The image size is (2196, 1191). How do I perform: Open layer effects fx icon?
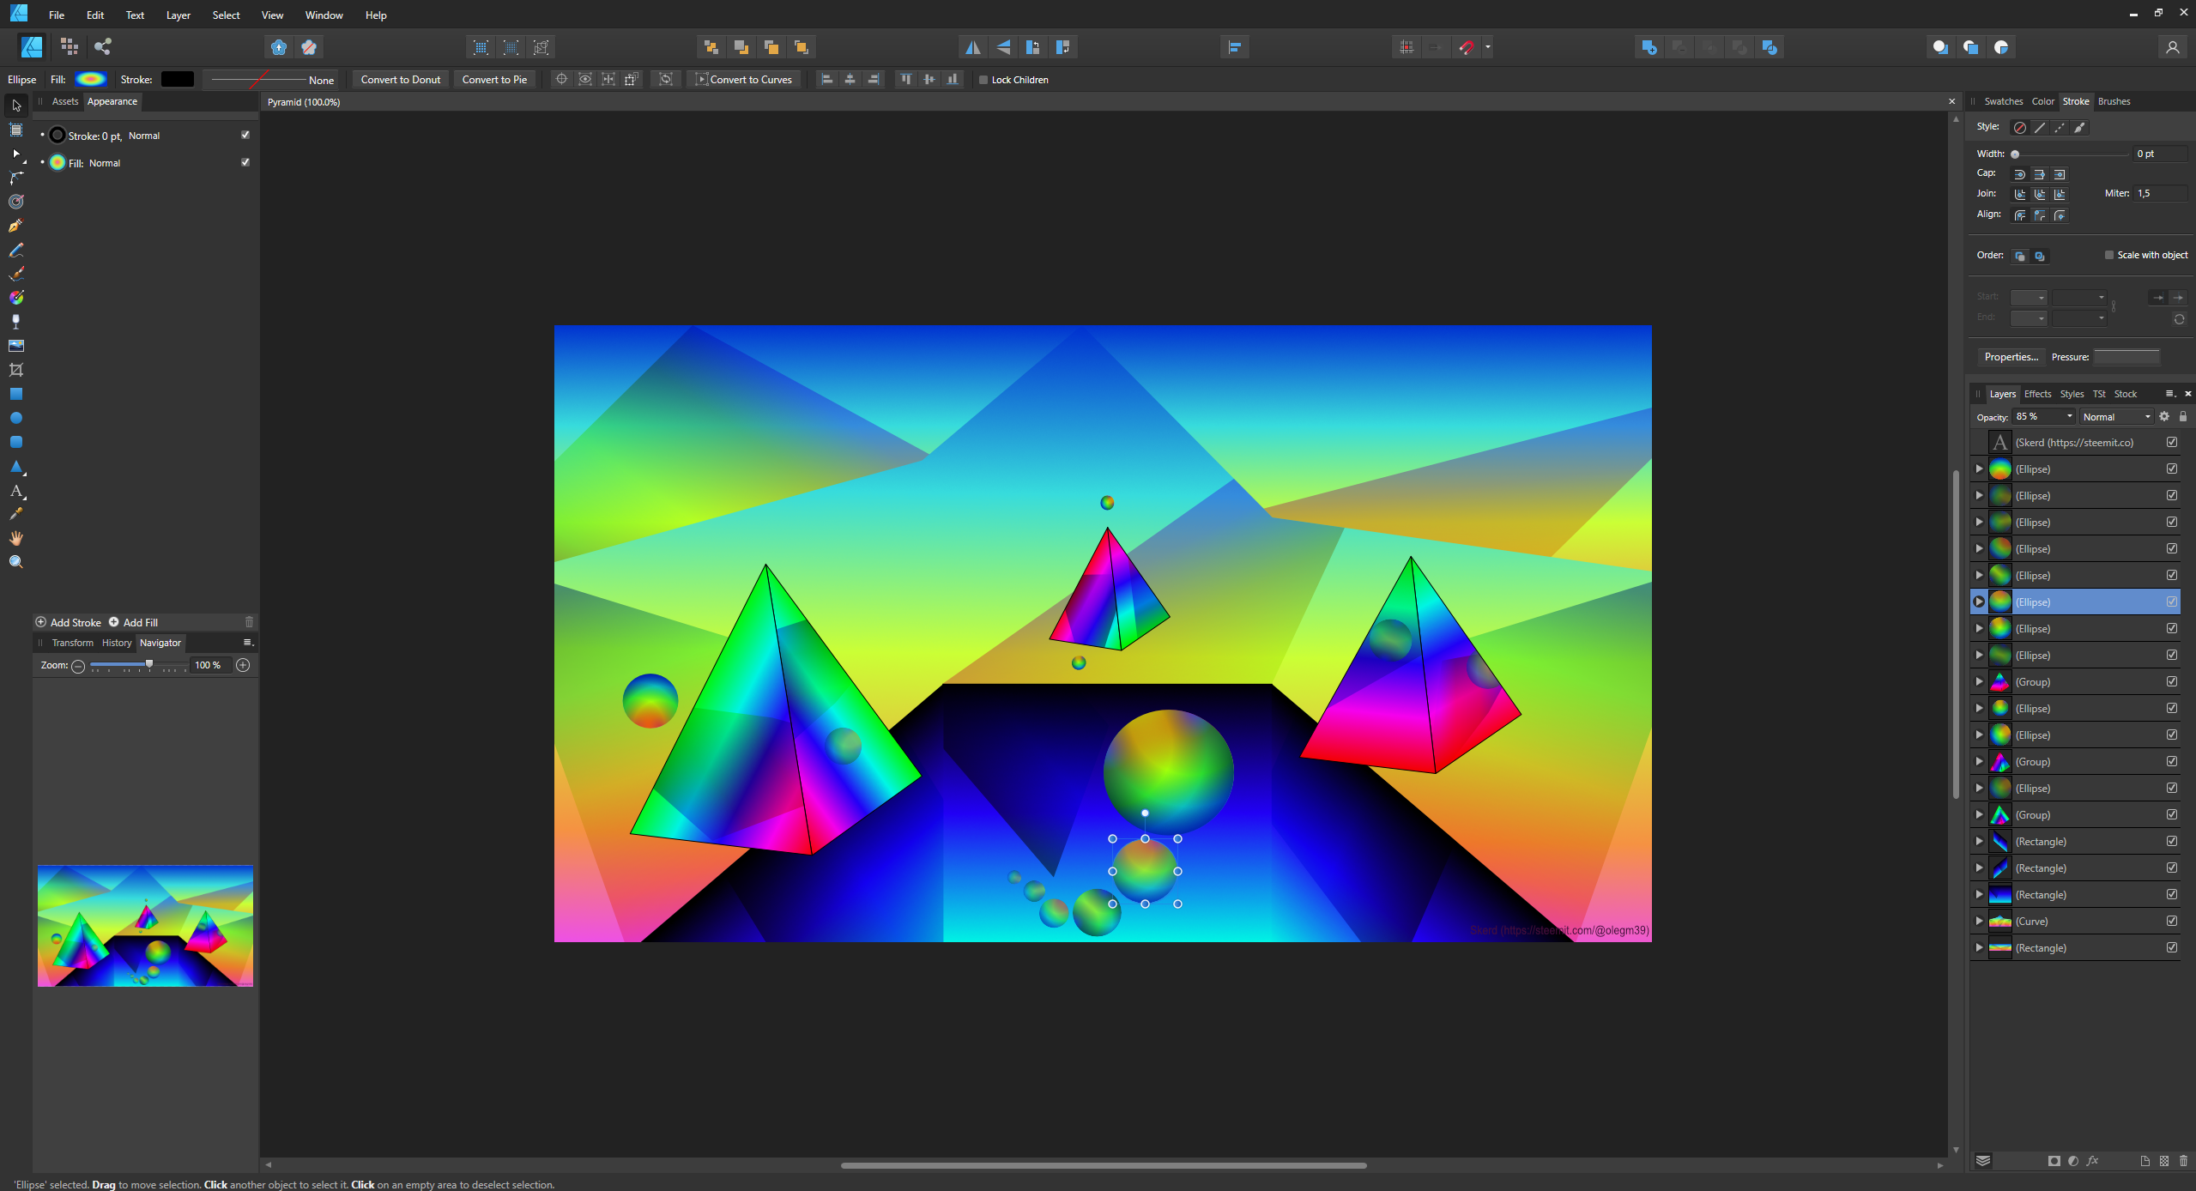pos(2092,1161)
